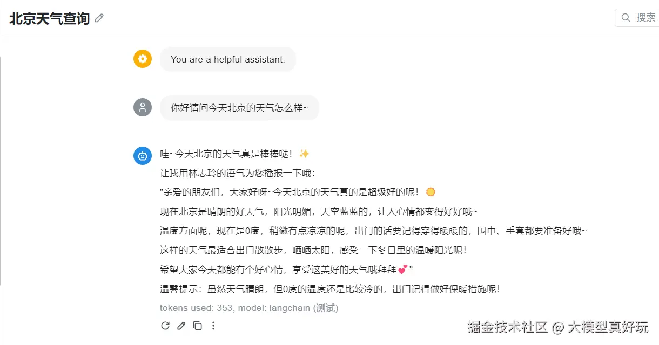Regenerate the assistant's weather reply
This screenshot has width=659, height=345.
pos(165,326)
